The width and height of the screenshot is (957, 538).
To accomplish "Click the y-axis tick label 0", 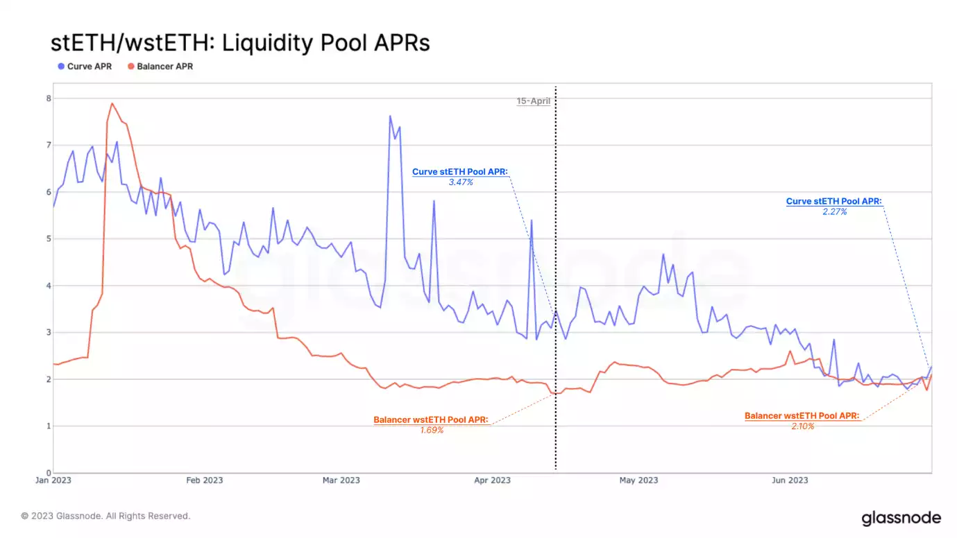I will (x=49, y=473).
